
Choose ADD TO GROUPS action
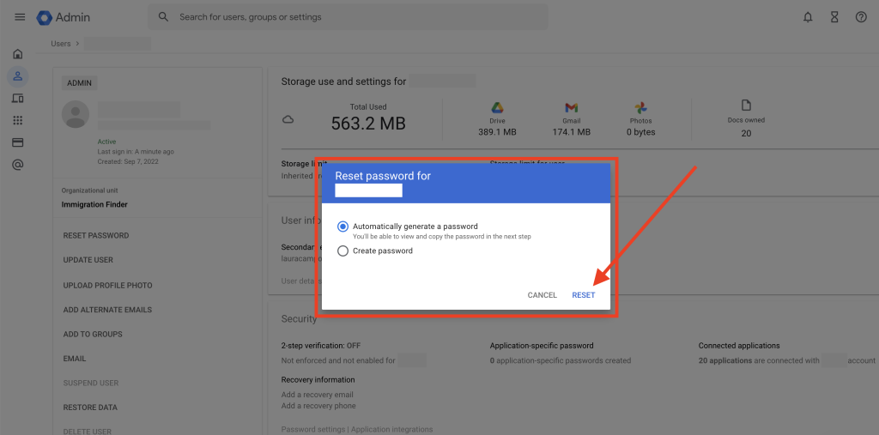(93, 335)
